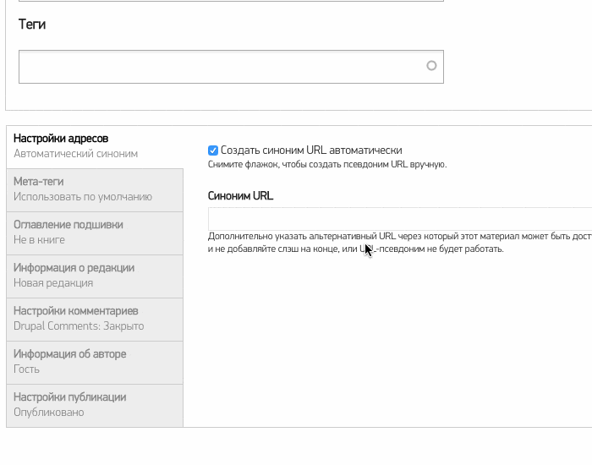Show the "Информация об авторе" tab

click(x=95, y=362)
